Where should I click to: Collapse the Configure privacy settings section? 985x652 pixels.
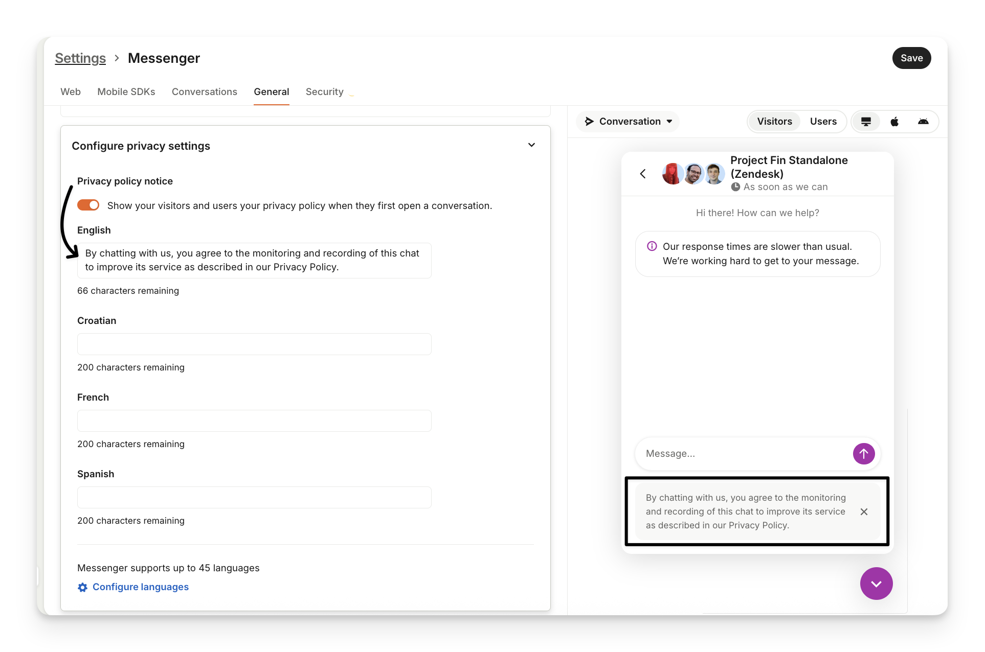pos(531,145)
